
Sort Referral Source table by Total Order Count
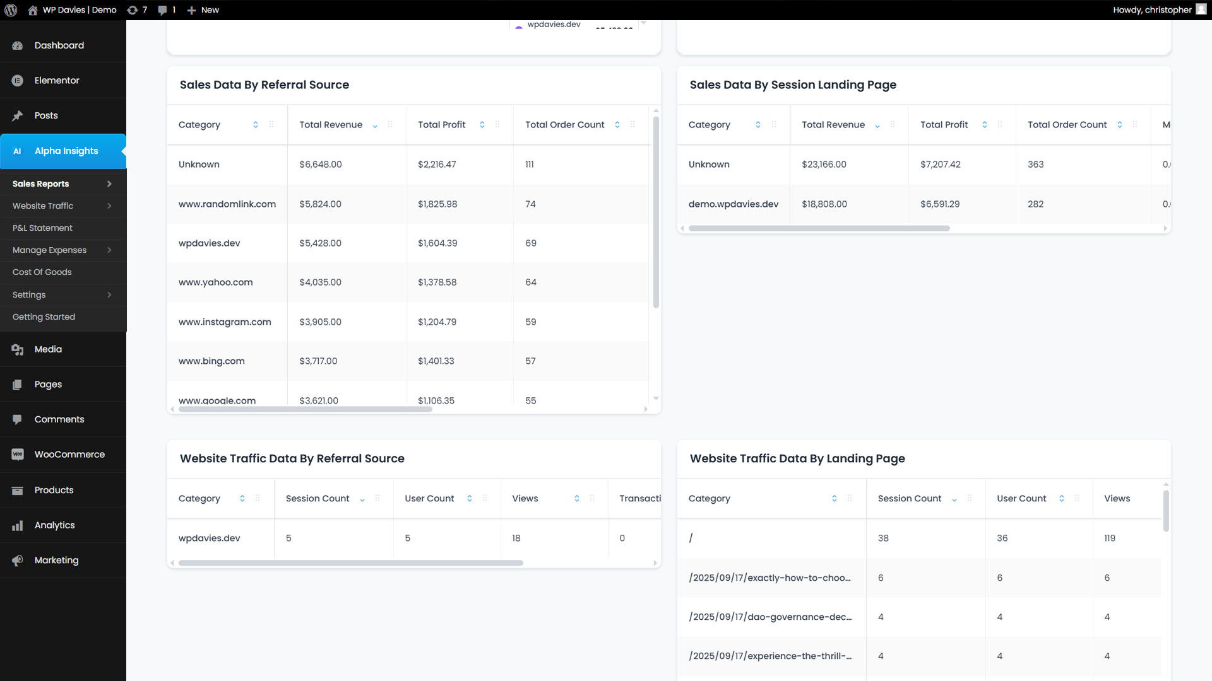point(617,125)
